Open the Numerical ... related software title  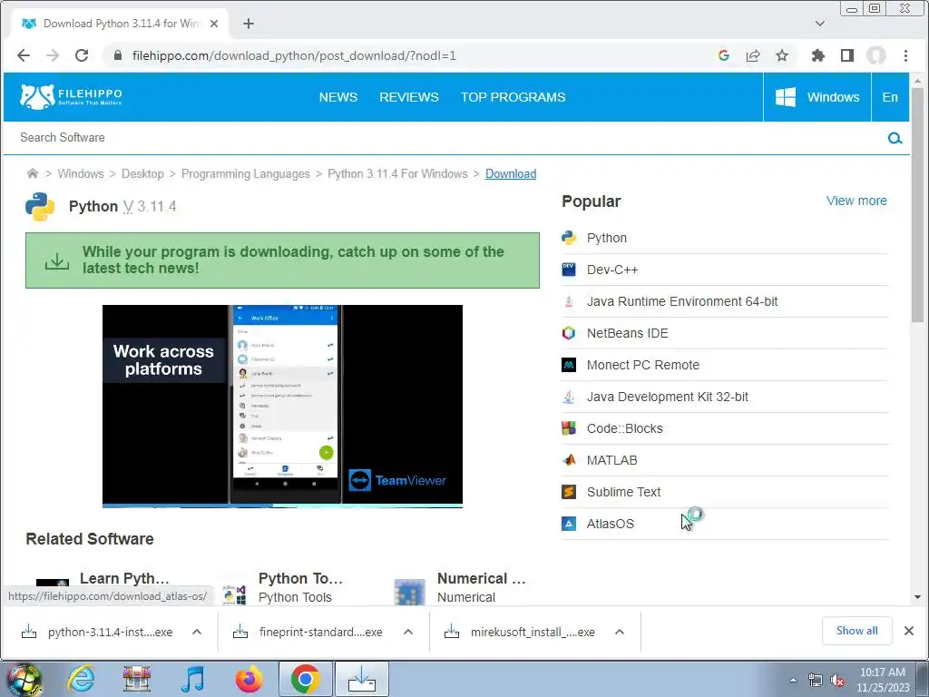click(481, 578)
